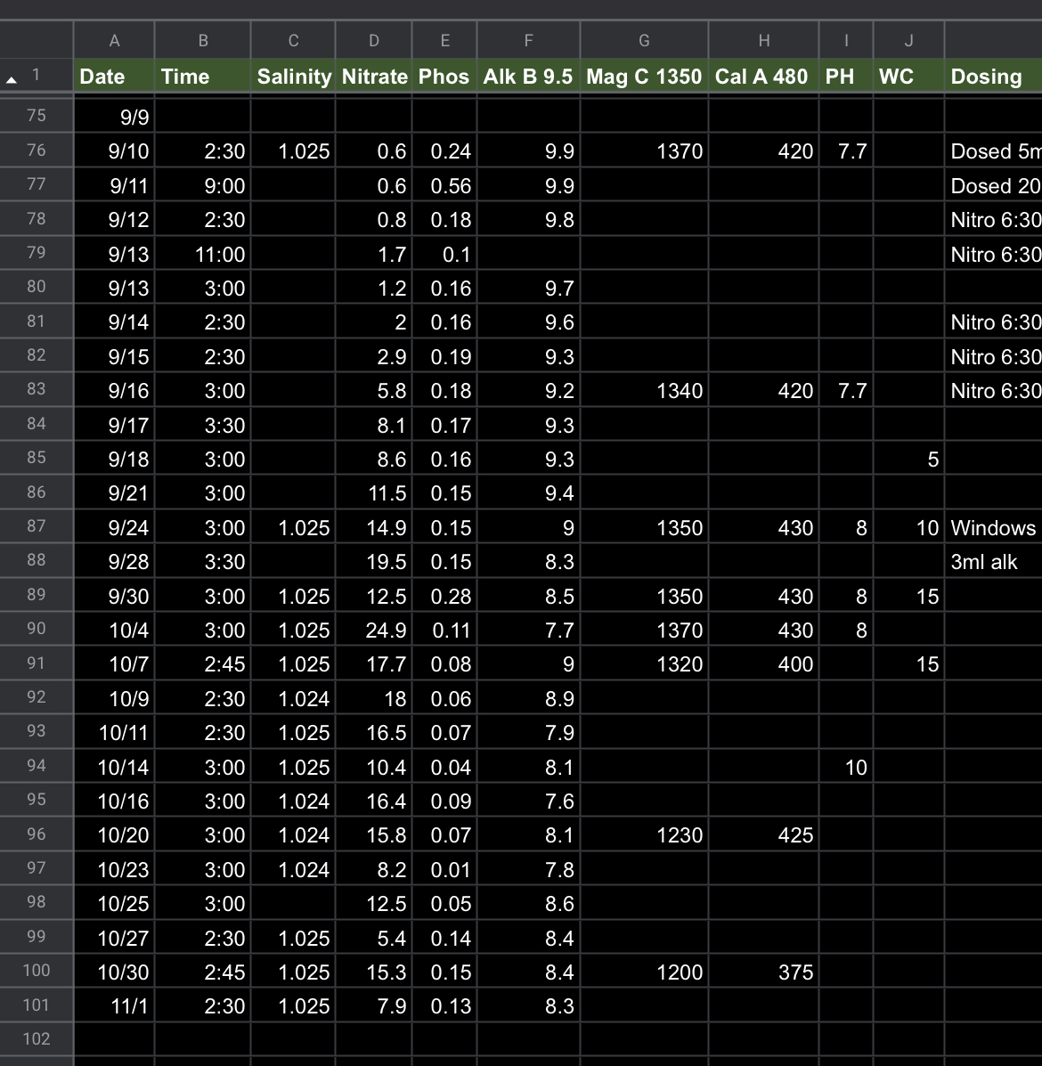Select the PH value "10" in the 10/14 row

click(x=846, y=768)
